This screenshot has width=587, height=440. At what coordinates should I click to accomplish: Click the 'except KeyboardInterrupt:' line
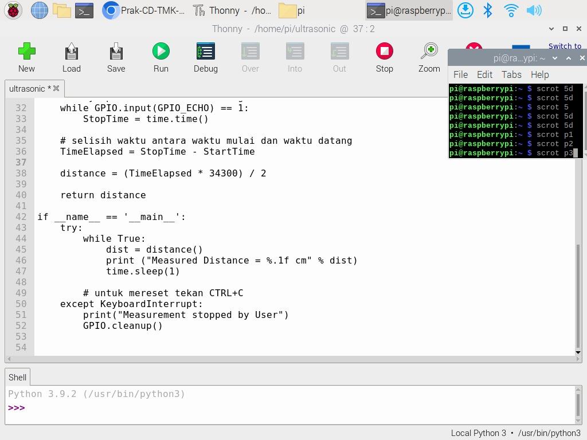pyautogui.click(x=131, y=304)
